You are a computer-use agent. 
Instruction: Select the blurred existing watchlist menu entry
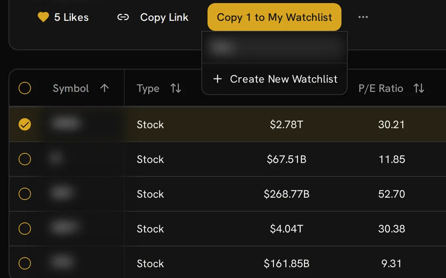pyautogui.click(x=275, y=47)
